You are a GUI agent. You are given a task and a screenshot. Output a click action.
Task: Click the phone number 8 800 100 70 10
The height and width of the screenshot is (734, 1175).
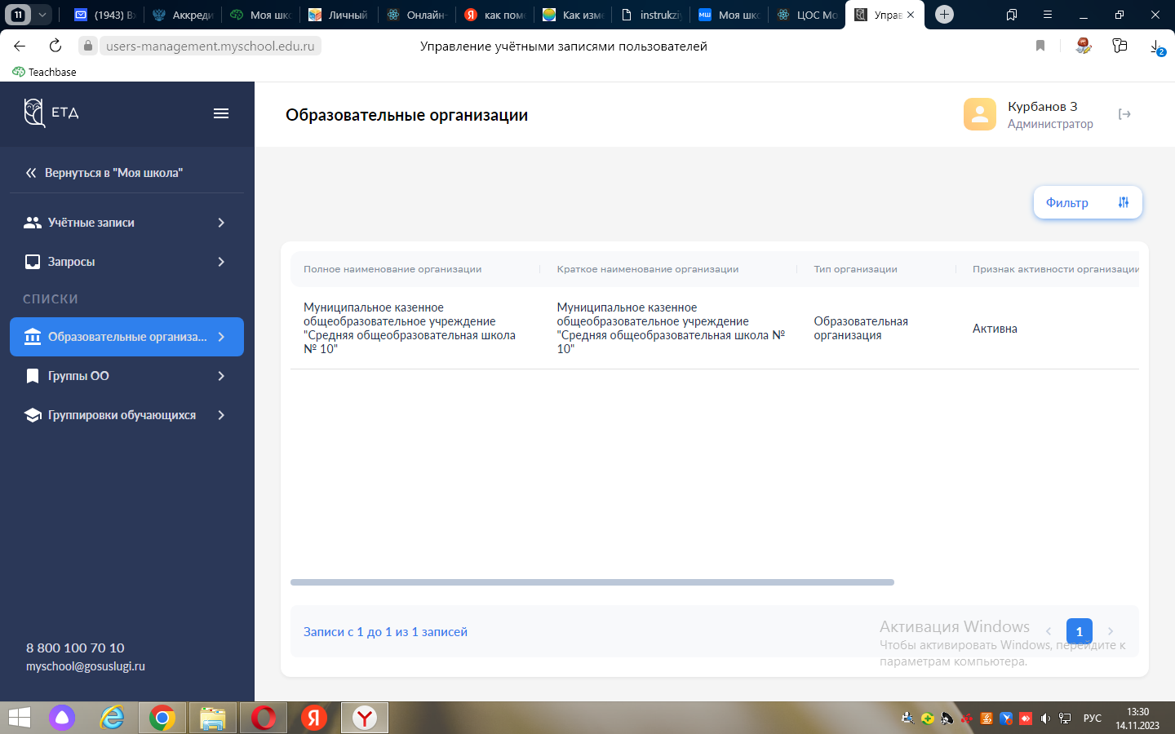75,648
